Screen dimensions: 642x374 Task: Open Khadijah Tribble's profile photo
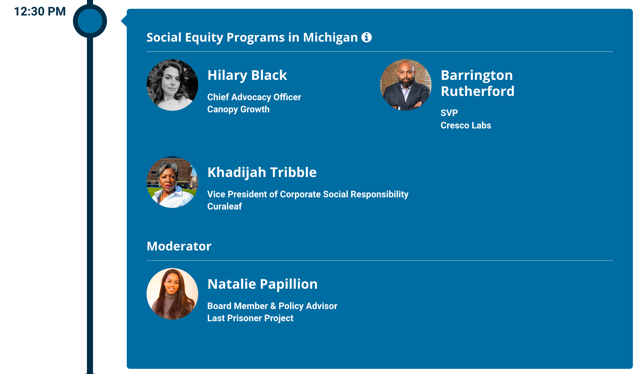tap(172, 182)
